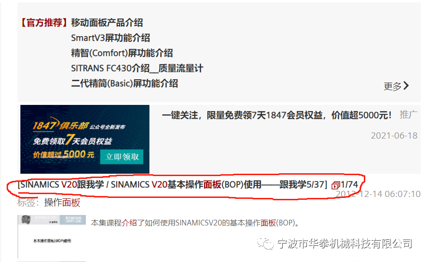Click the 更多 text link
Image resolution: width=426 pixels, height=262 pixels.
393,86
